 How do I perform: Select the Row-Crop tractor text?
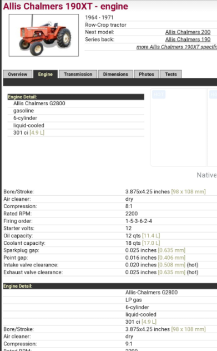click(x=105, y=25)
